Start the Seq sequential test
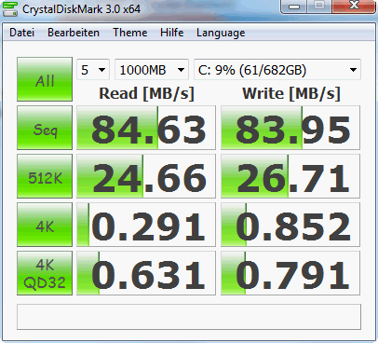This screenshot has height=343, width=378. (x=45, y=128)
